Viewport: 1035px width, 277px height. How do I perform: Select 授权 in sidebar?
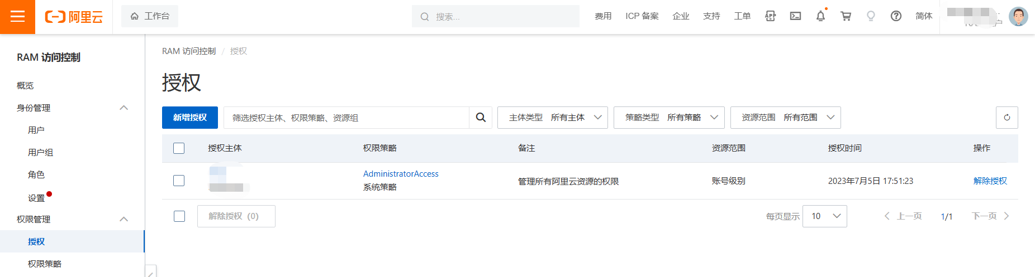pos(72,241)
